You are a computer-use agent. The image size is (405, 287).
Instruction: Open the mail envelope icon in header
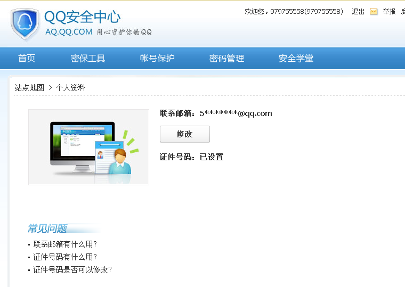point(374,12)
